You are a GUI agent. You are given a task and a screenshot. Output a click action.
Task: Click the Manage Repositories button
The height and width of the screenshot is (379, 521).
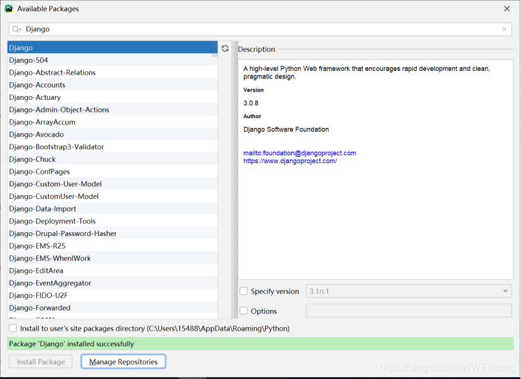point(123,361)
